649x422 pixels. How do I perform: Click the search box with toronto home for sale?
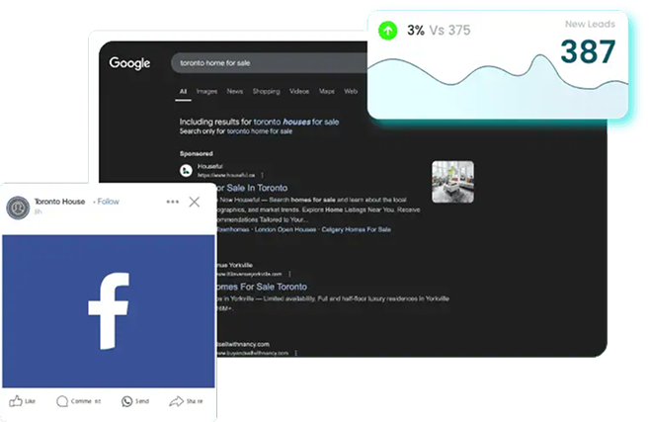click(x=270, y=63)
